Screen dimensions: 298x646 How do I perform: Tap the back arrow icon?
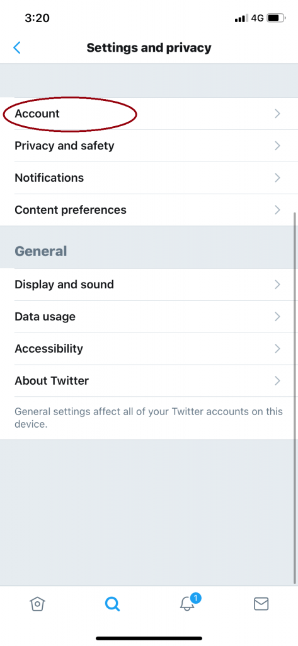tap(17, 48)
